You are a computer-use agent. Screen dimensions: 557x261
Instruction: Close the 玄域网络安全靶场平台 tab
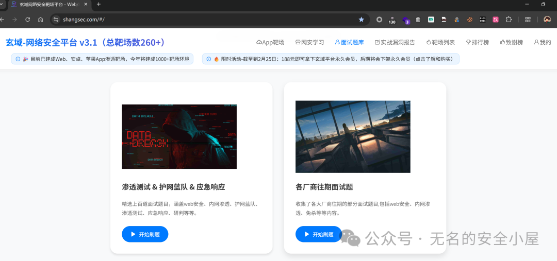[x=86, y=4]
